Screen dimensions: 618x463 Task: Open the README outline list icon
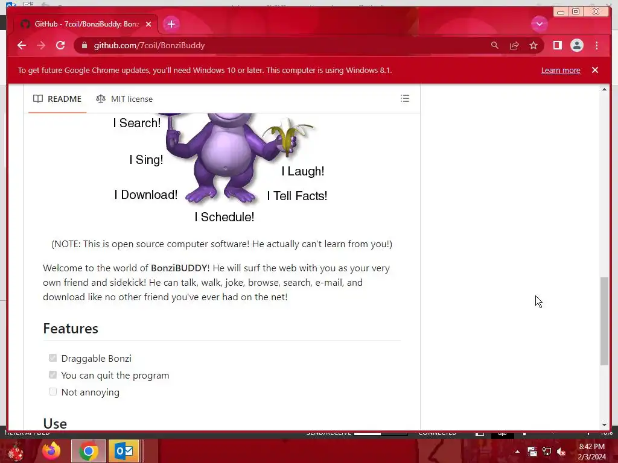[x=405, y=98]
